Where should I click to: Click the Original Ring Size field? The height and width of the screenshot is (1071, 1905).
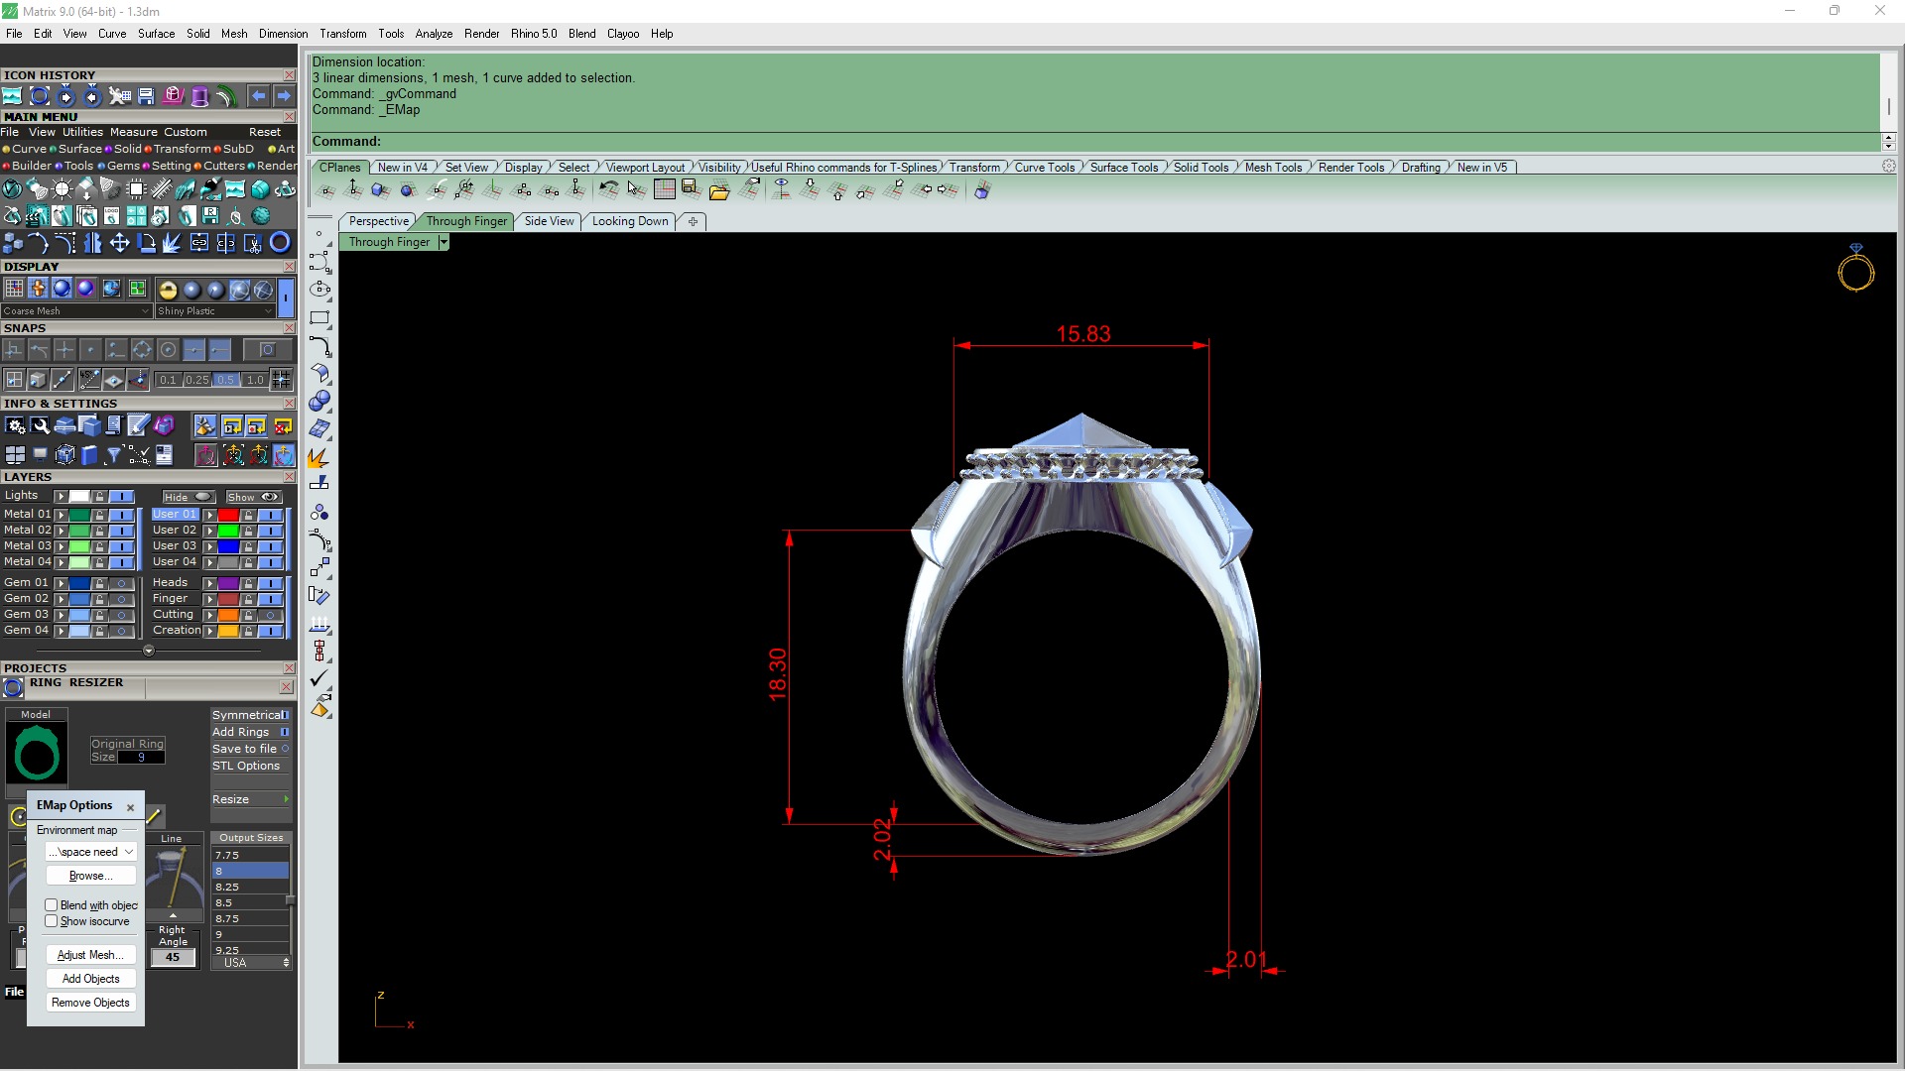point(141,758)
